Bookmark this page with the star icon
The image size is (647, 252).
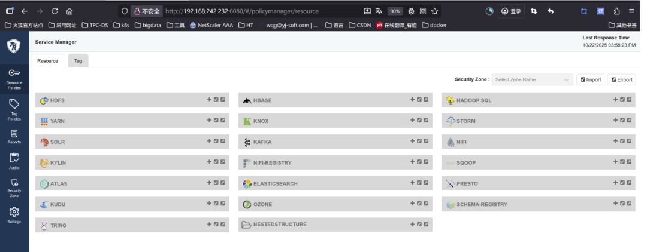[x=434, y=11]
